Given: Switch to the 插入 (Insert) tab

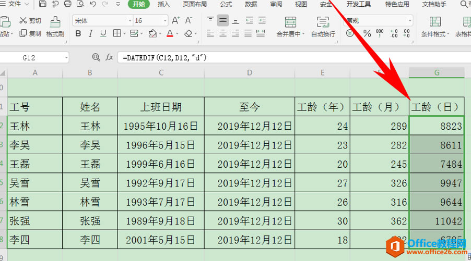Looking at the screenshot, I should [163, 4].
